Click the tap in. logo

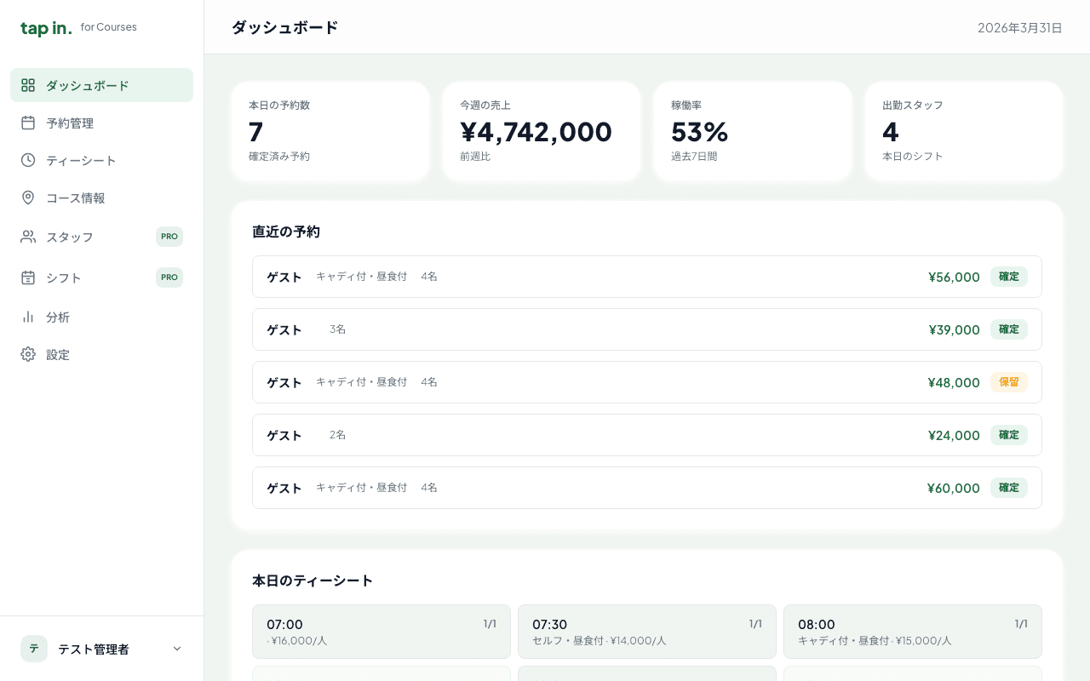pyautogui.click(x=47, y=27)
